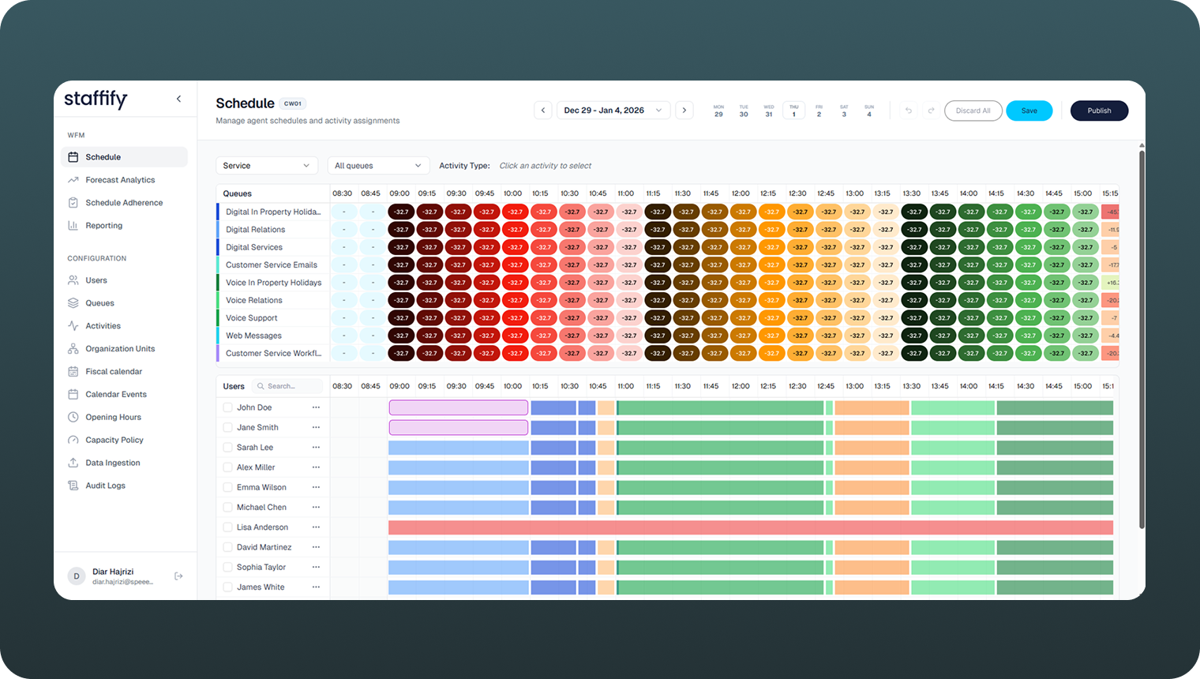Screen dimensions: 1200x679
Task: Click the Data Ingestion upload icon
Action: (73, 463)
